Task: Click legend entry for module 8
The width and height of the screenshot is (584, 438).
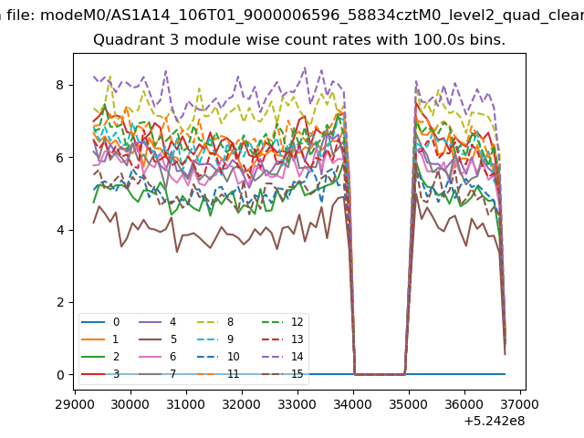Action: [x=215, y=322]
